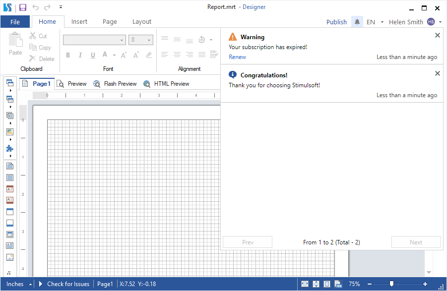Click the Clear formatting eraser icon
Viewport: 447px width, 291px height.
149,55
